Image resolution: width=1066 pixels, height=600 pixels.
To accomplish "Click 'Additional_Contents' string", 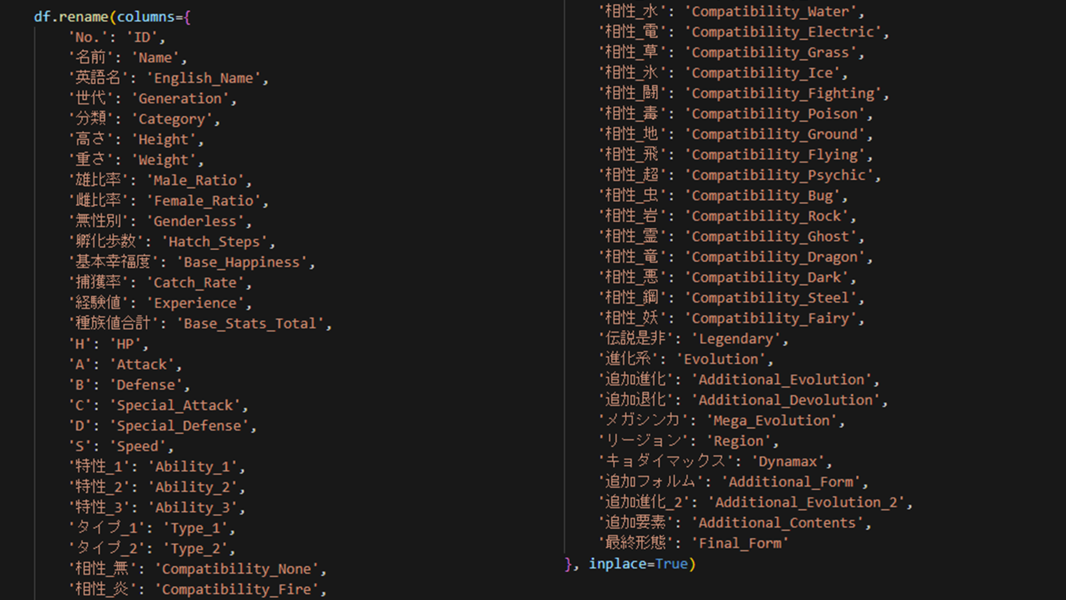I will pos(778,523).
